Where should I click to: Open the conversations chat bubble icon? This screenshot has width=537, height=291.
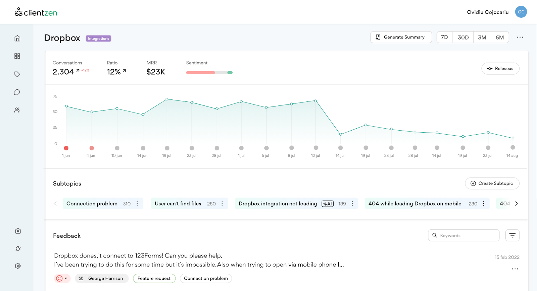17,92
